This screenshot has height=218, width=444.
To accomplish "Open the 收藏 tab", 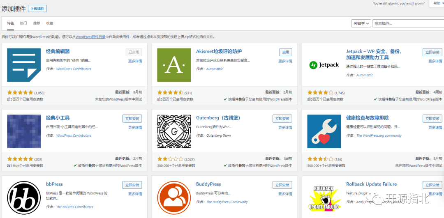I will (50, 23).
